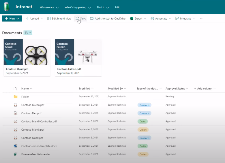
Task: Click the Word icon of Contoso-order-template.docx
Action: point(16,146)
